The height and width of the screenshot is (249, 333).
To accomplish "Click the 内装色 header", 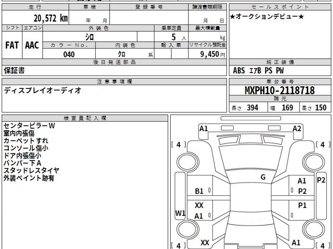I will pos(125,45).
